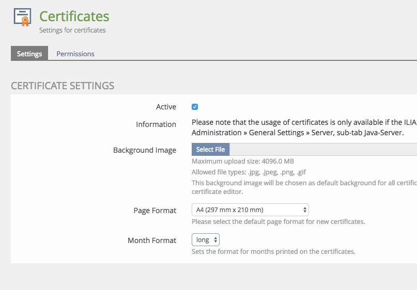
Task: Click the default page format help text
Action: pos(278,222)
